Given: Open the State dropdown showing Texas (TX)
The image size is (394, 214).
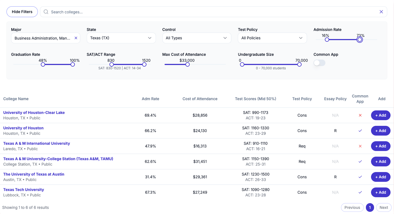Looking at the screenshot, I should 121,38.
